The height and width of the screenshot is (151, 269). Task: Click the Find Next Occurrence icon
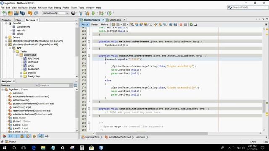pos(141,25)
